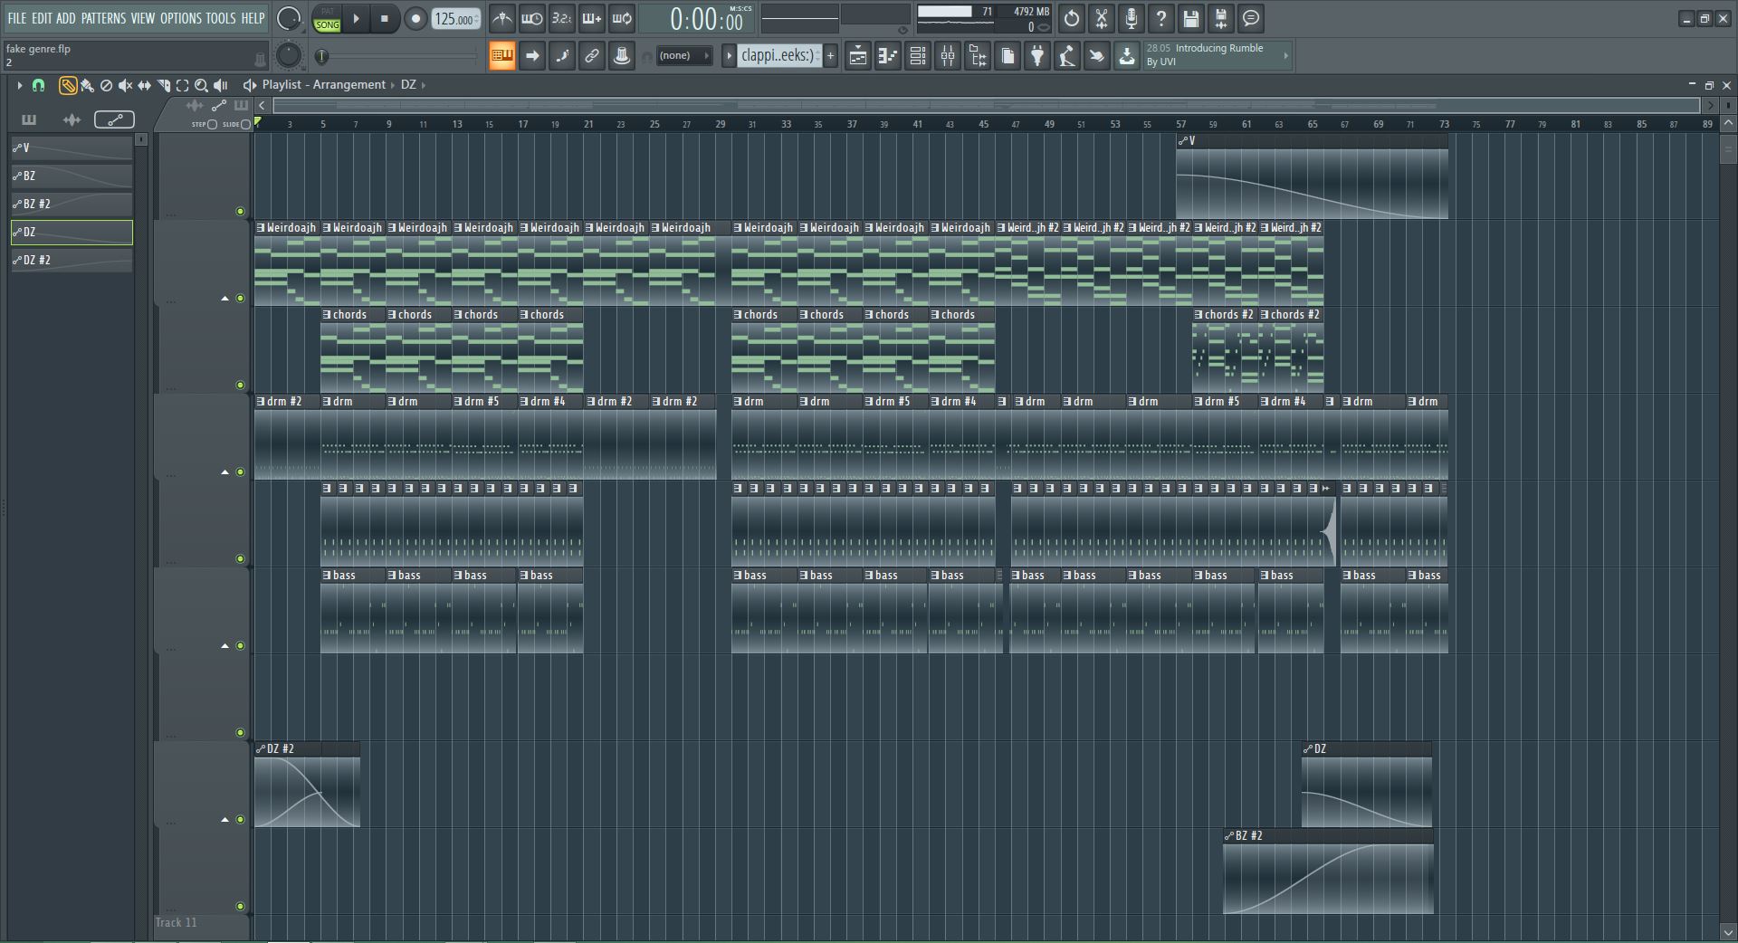Select the Playback speaker tool in playlist
1738x943 pixels.
220,85
